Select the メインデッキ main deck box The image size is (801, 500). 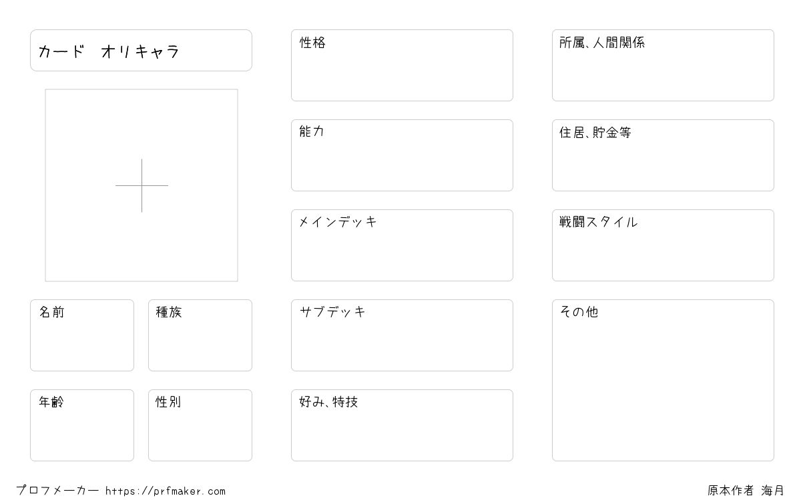tap(402, 245)
